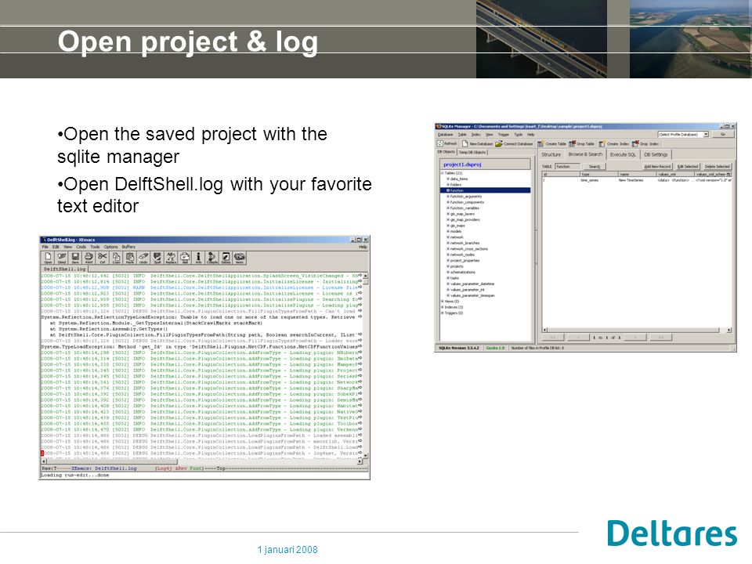Collapse the Tables (21) tree node
The image size is (752, 564).
(442, 173)
